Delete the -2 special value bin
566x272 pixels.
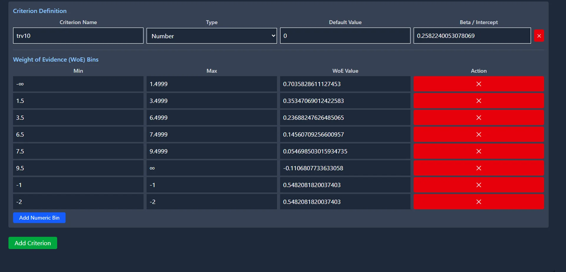click(x=478, y=202)
